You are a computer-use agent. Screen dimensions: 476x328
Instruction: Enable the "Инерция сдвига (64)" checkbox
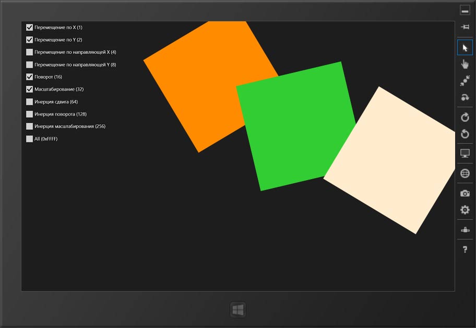pyautogui.click(x=29, y=102)
